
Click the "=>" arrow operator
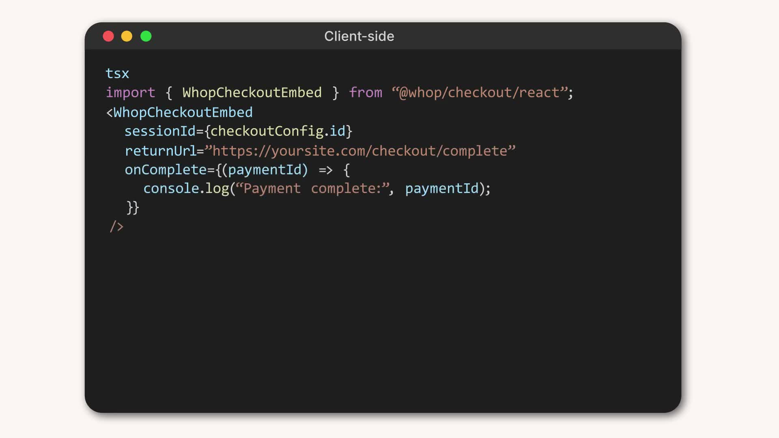tap(325, 170)
